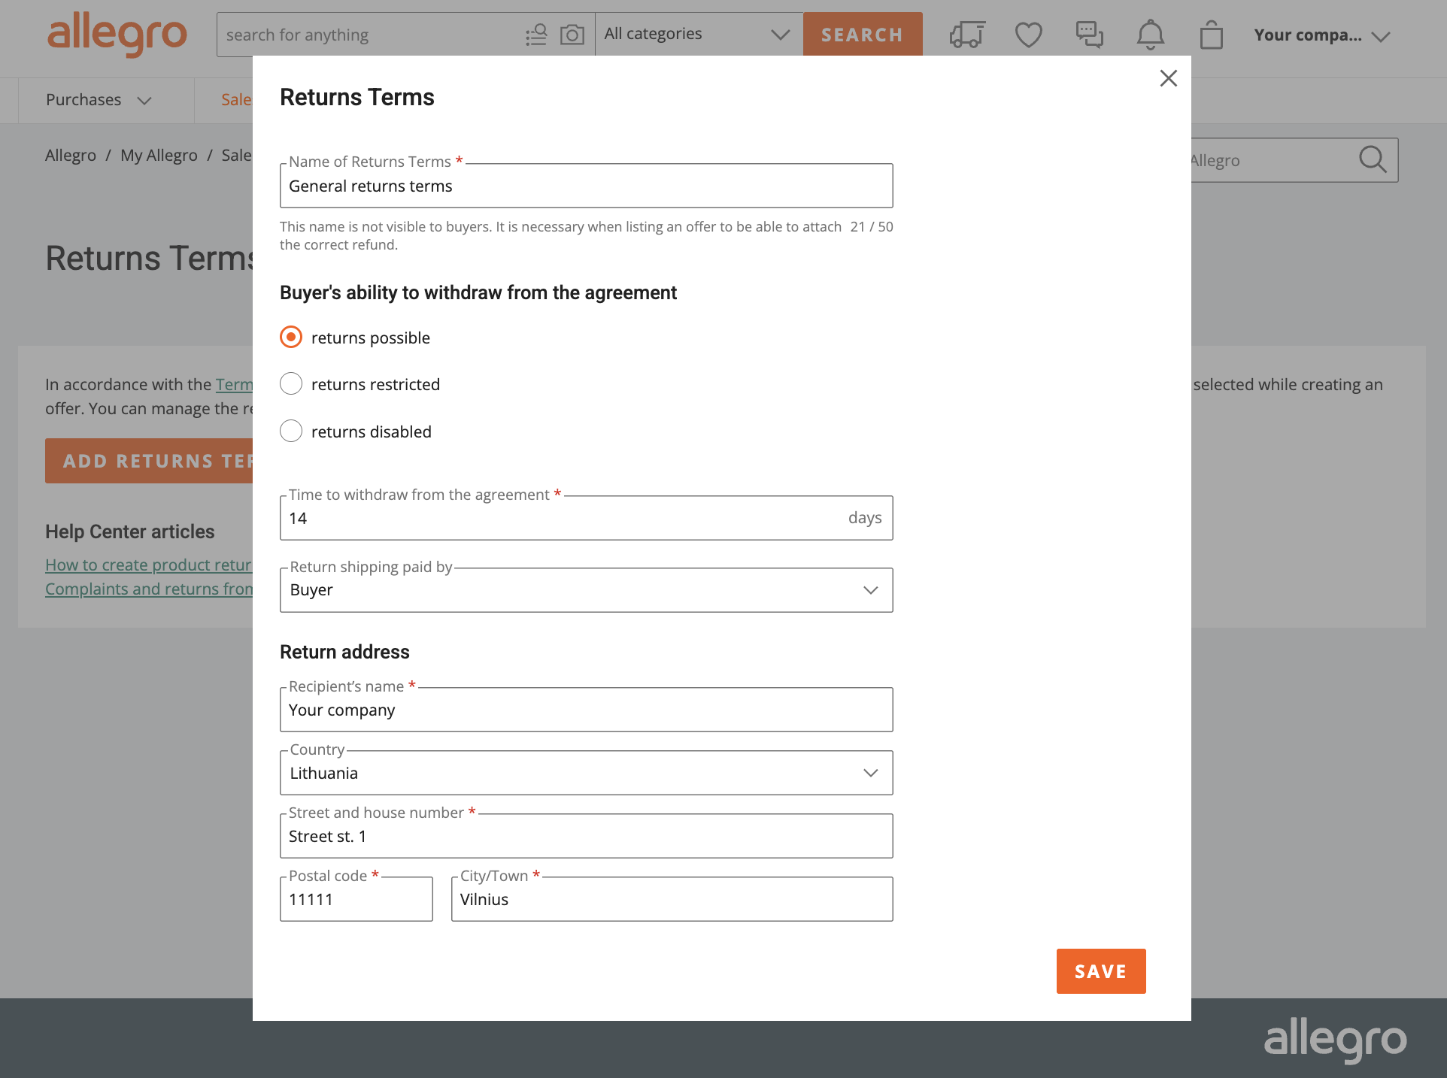Edit Name of Returns Terms field
Viewport: 1447px width, 1078px height.
(587, 186)
